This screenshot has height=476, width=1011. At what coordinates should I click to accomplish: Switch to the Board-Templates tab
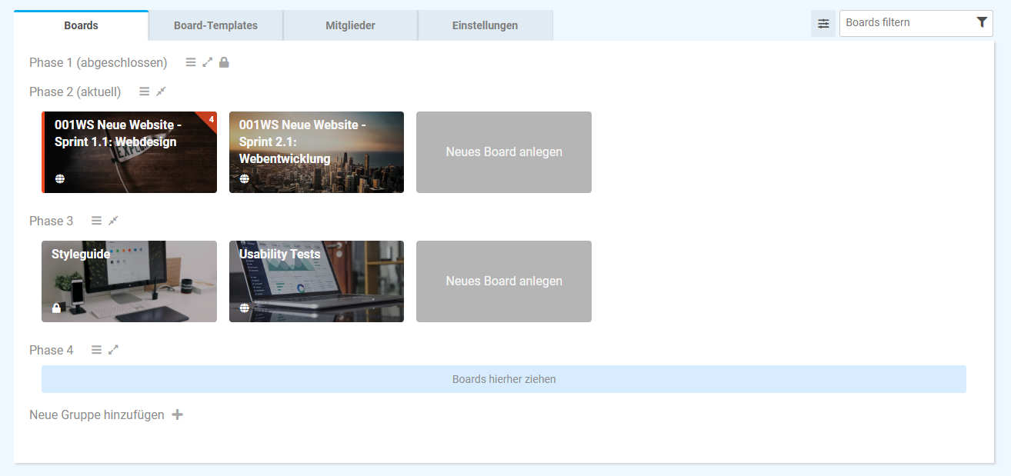[215, 25]
